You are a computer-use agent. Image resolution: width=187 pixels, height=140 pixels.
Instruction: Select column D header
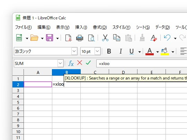(x=123, y=72)
